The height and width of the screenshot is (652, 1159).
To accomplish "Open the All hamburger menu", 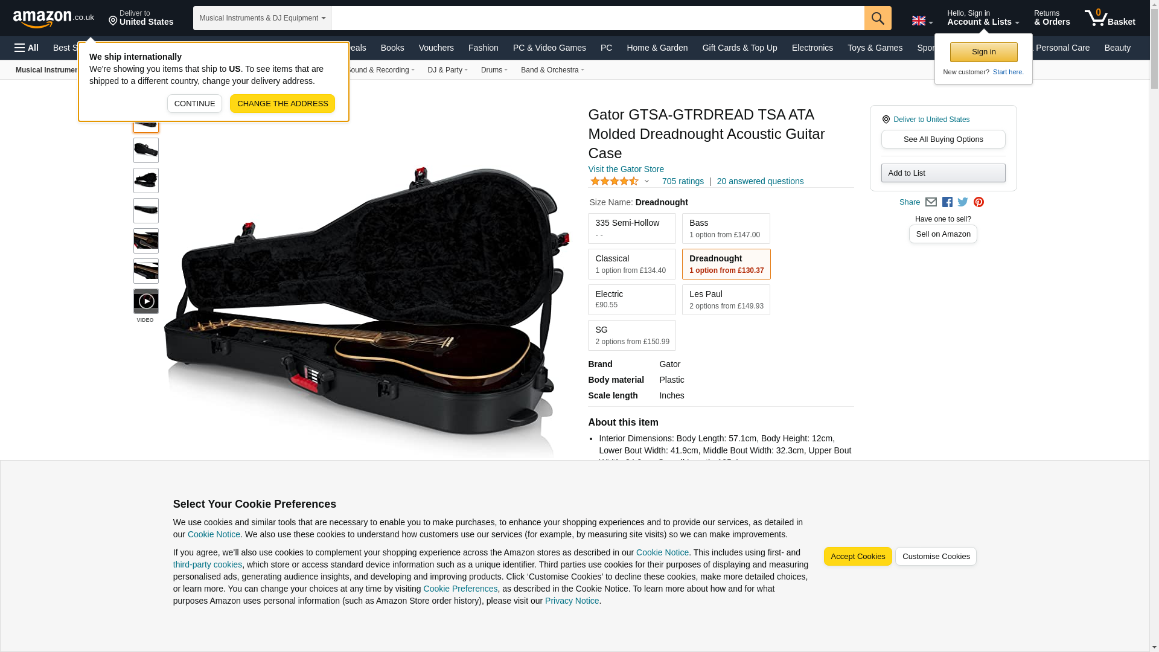I will coord(27,48).
